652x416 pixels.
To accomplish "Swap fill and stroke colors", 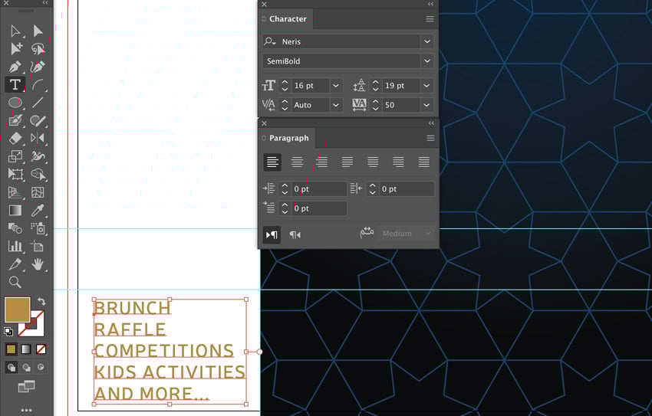I will click(41, 301).
